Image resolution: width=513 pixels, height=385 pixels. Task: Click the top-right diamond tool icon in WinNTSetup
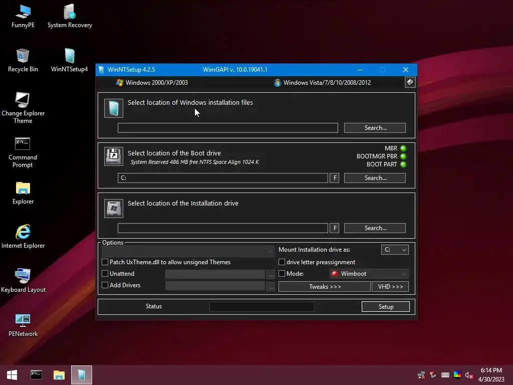pos(410,82)
